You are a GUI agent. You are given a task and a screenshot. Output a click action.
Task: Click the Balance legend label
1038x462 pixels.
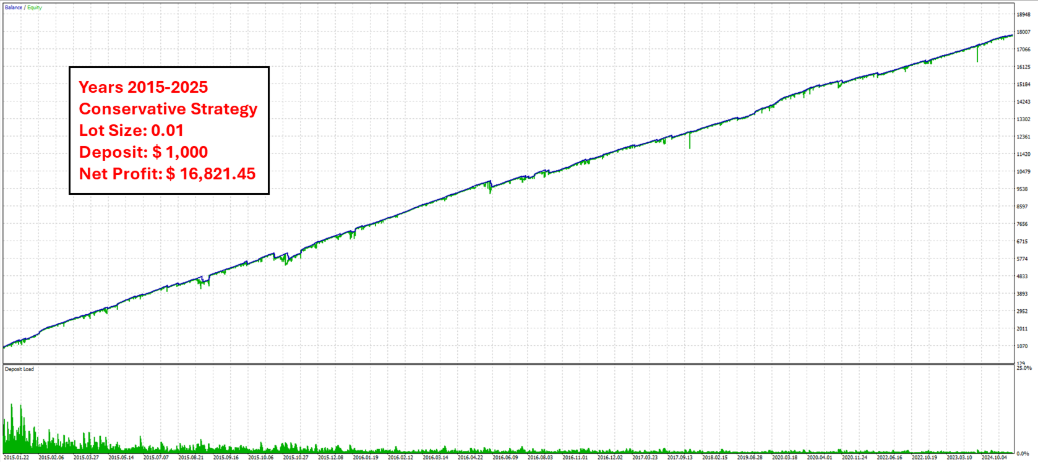(x=14, y=7)
